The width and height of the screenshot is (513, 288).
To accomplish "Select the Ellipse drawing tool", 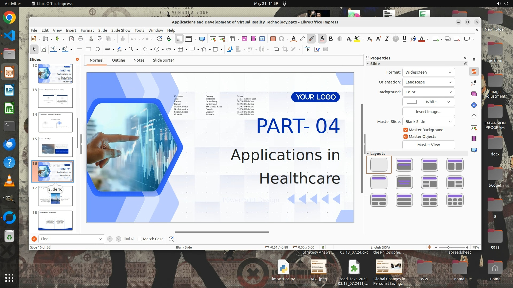I will [x=97, y=49].
